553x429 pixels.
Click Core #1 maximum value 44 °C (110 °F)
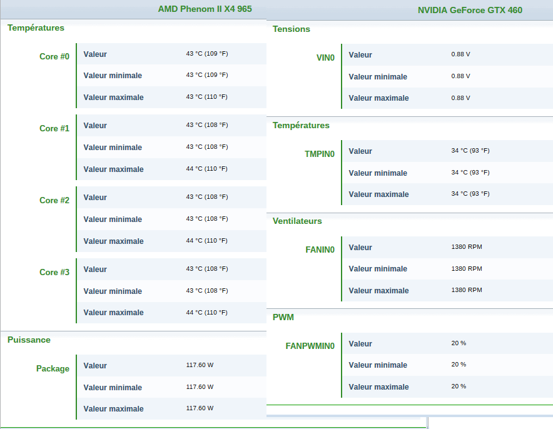pos(206,168)
